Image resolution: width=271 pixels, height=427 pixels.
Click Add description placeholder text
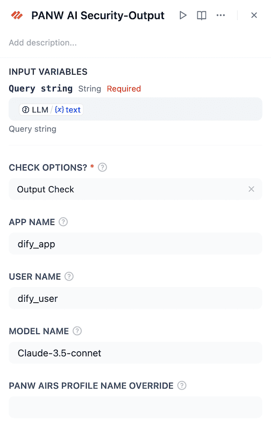[42, 42]
